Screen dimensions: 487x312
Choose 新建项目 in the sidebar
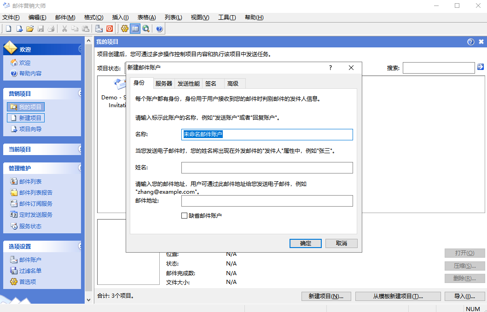[26, 118]
